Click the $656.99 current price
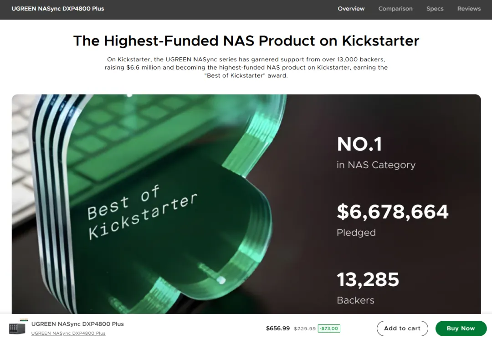Screen dimensions: 492x338 [278, 328]
